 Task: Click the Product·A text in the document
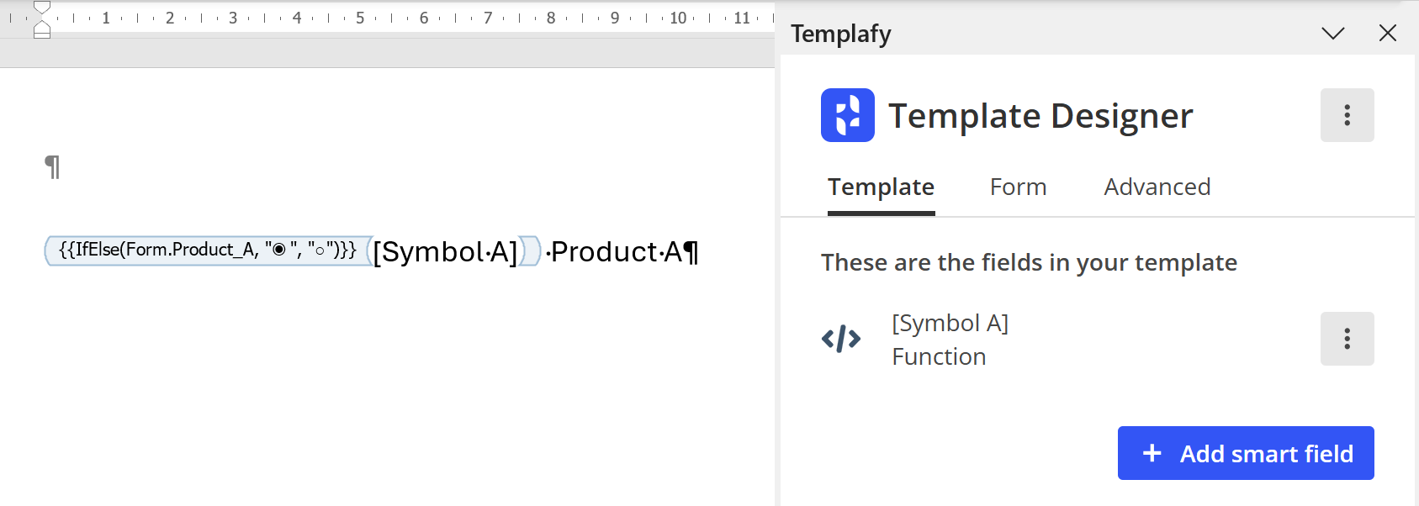617,251
